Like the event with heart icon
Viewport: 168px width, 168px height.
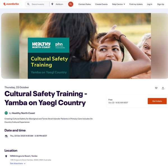click(x=156, y=88)
